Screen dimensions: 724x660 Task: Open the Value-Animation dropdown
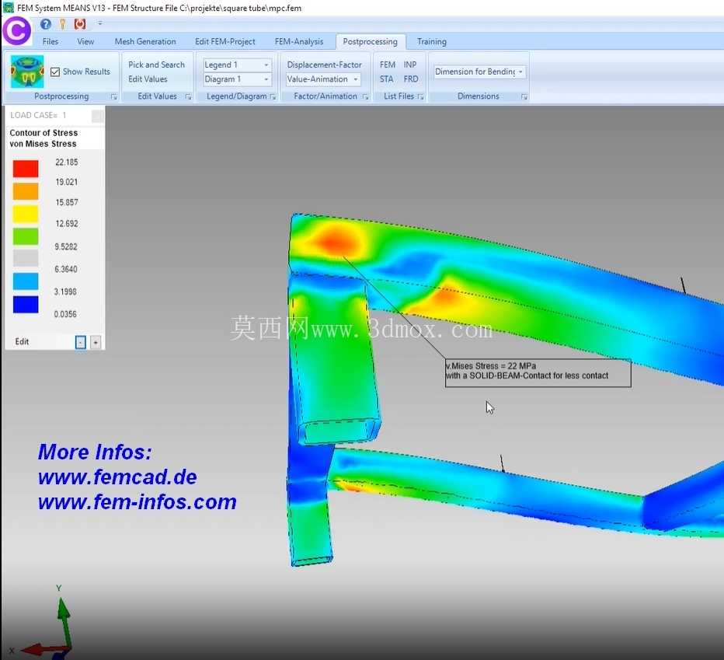click(322, 79)
